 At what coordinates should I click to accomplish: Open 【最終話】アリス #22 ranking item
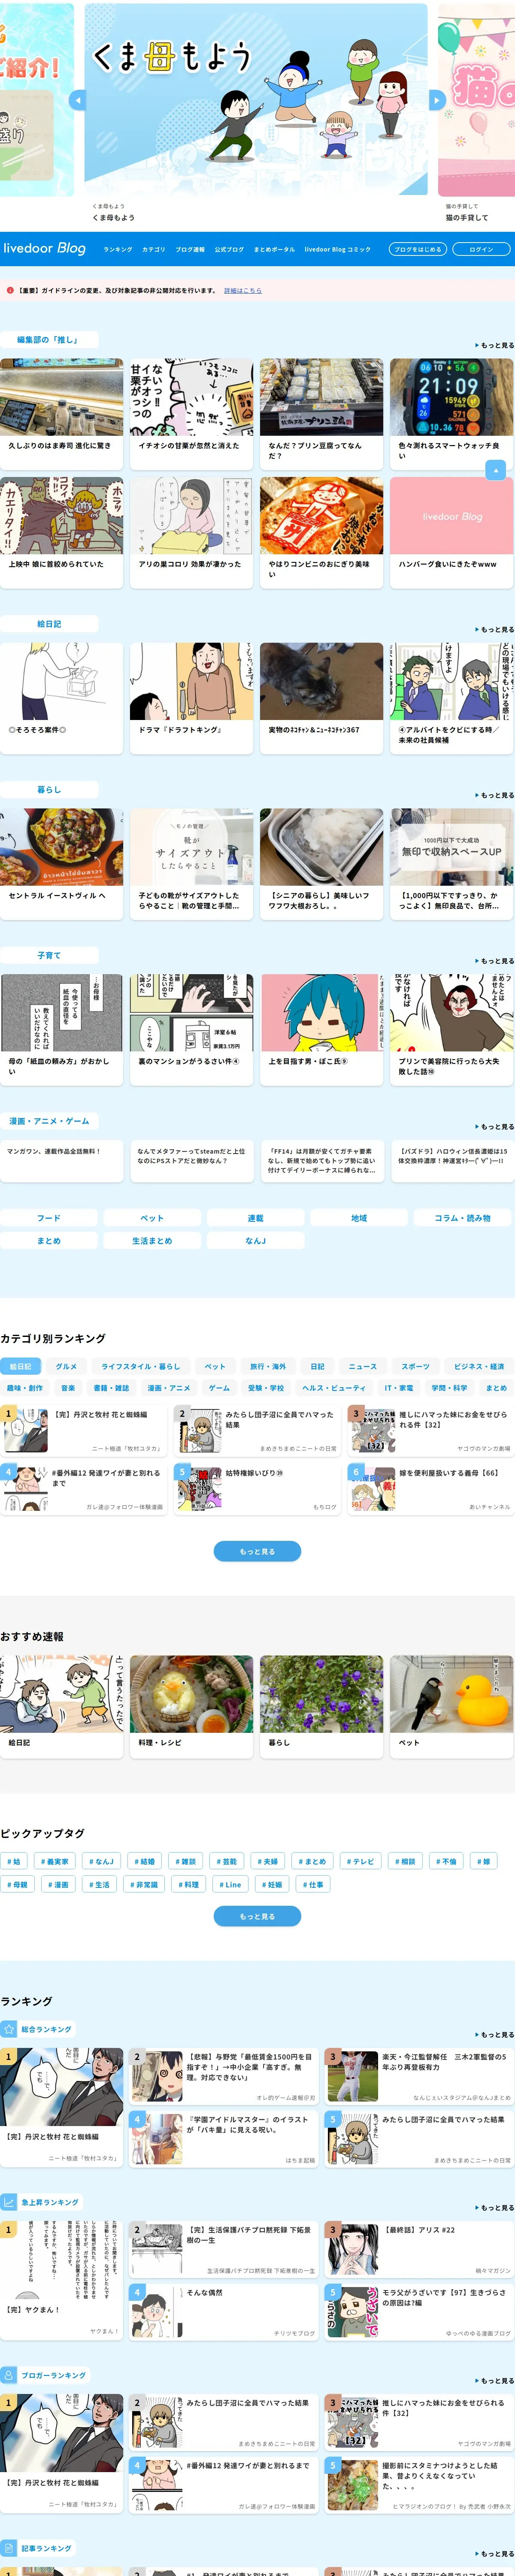pos(419,2248)
